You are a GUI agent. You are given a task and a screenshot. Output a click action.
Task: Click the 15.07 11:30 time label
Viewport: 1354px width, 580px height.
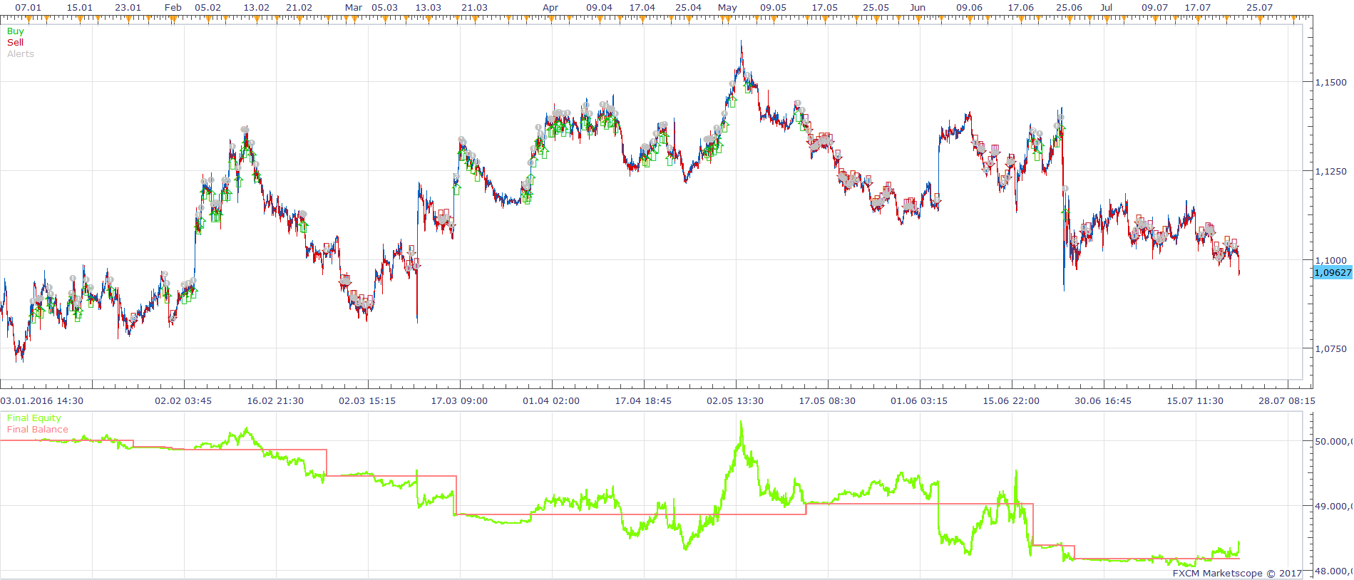point(1195,401)
